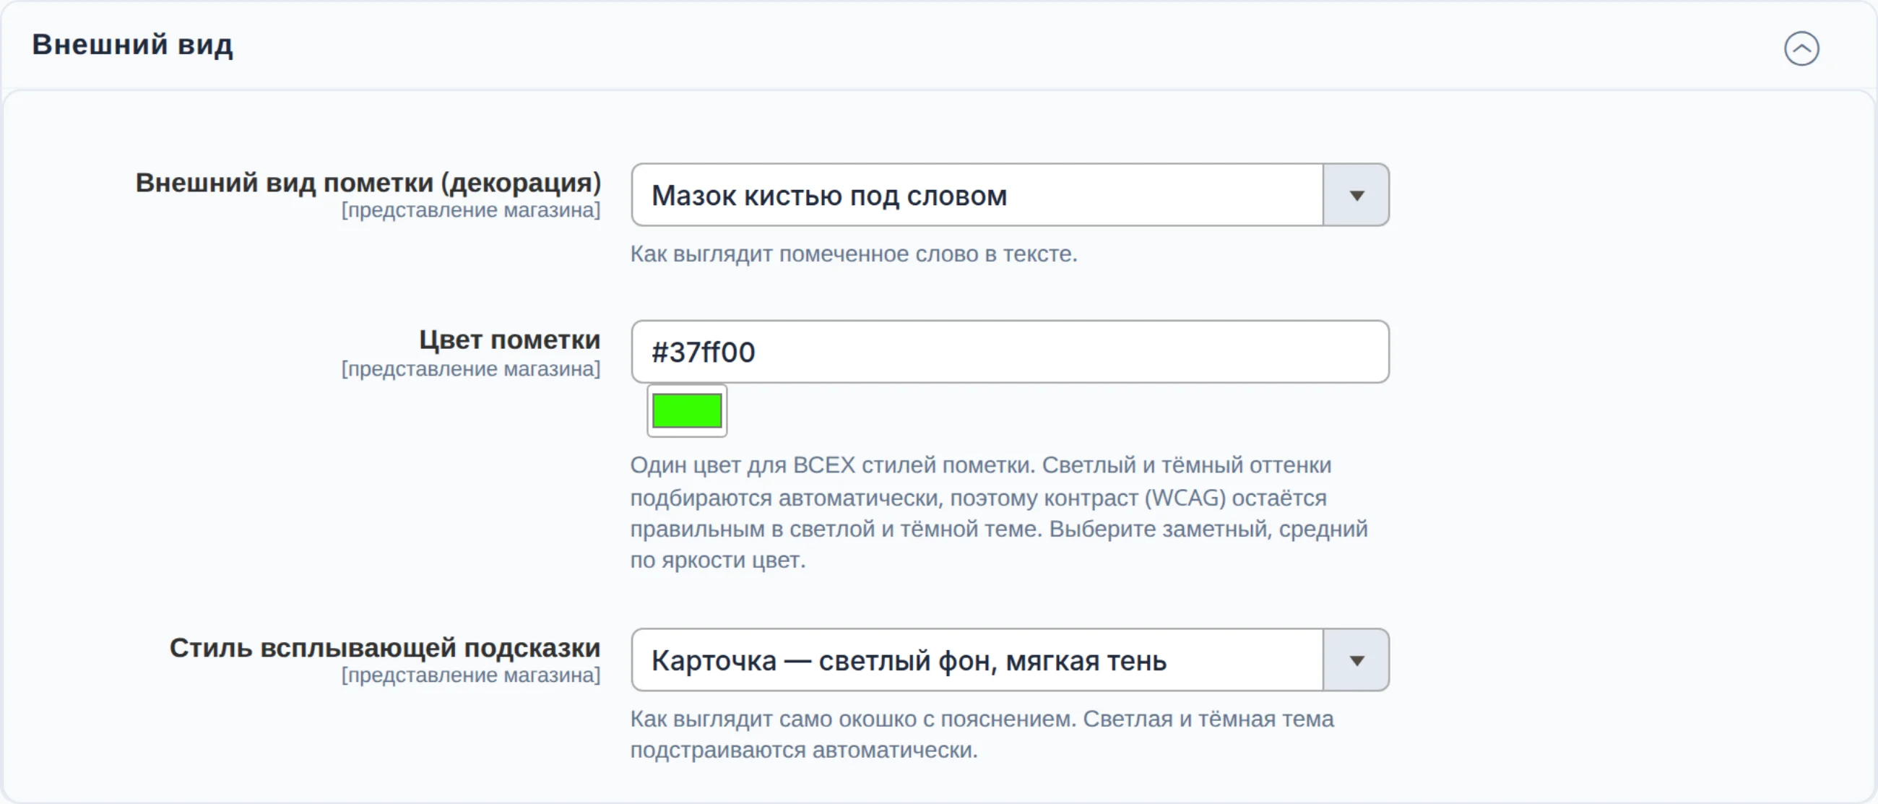1878x804 pixels.
Task: Click [представление магазина] under Внешний вид пометки
Action: pos(471,210)
